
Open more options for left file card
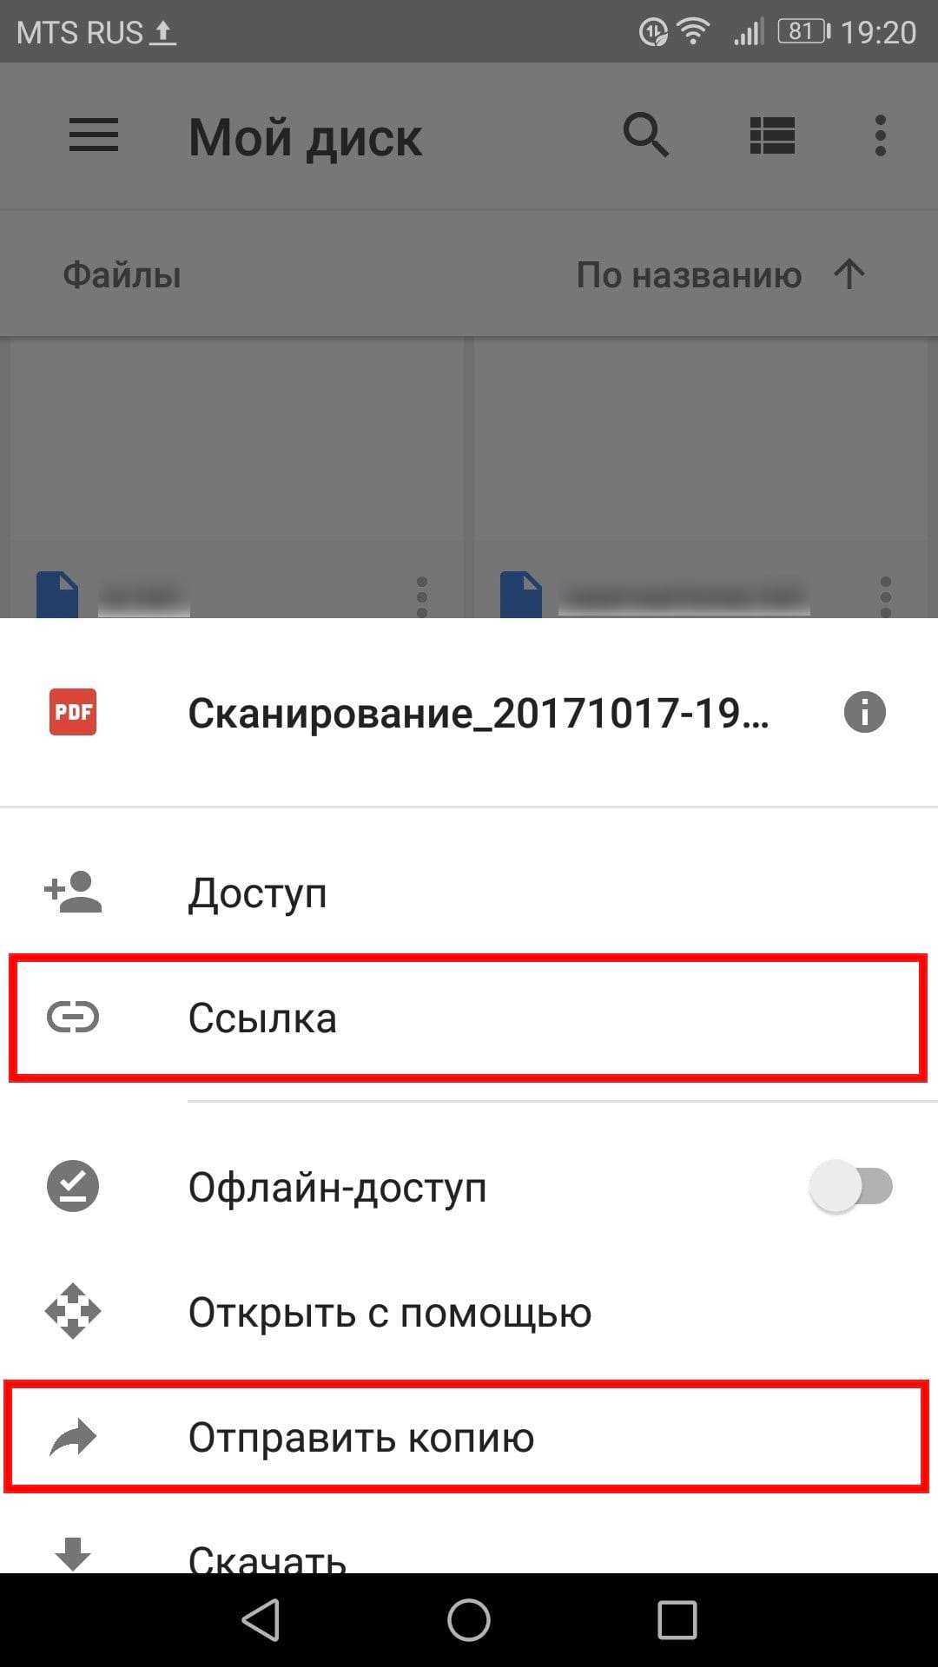click(422, 596)
